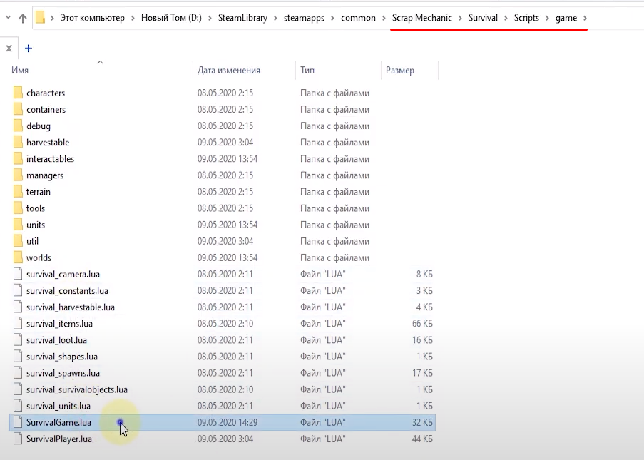Expand chevron after steamapps breadcrumb
644x460 pixels.
pos(332,18)
